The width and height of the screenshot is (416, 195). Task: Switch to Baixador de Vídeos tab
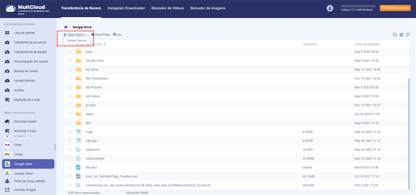pyautogui.click(x=168, y=8)
